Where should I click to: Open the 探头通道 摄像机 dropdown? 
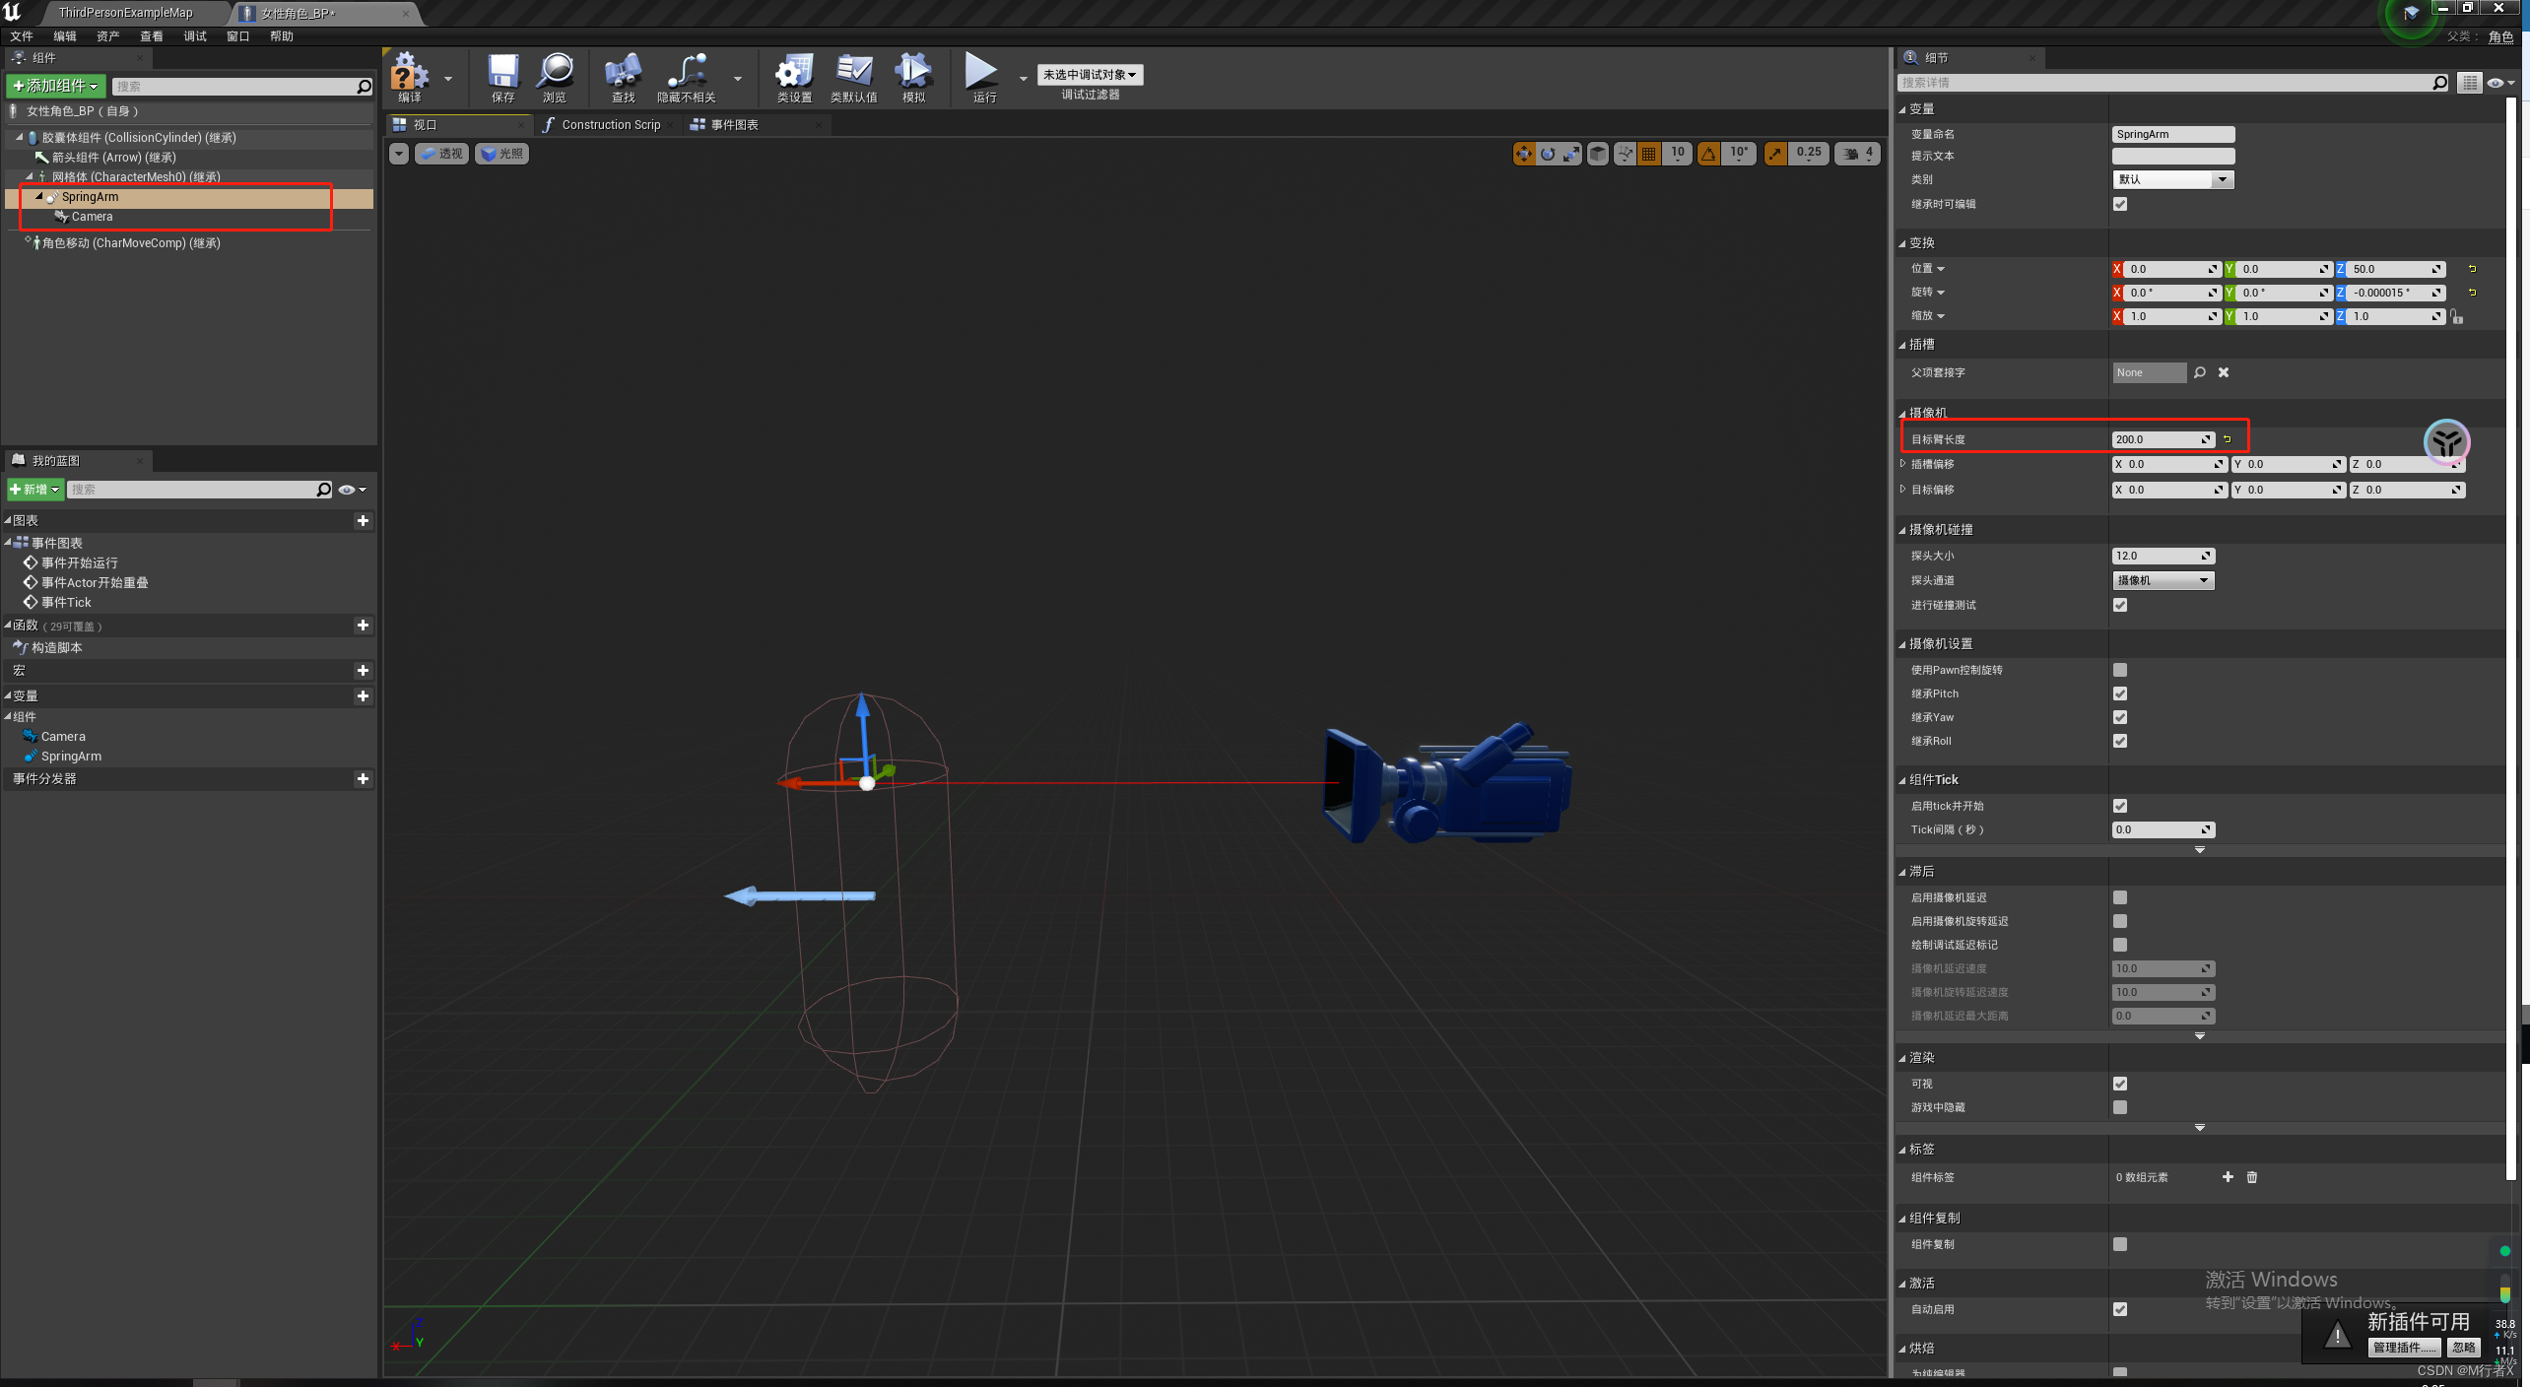pyautogui.click(x=2163, y=580)
